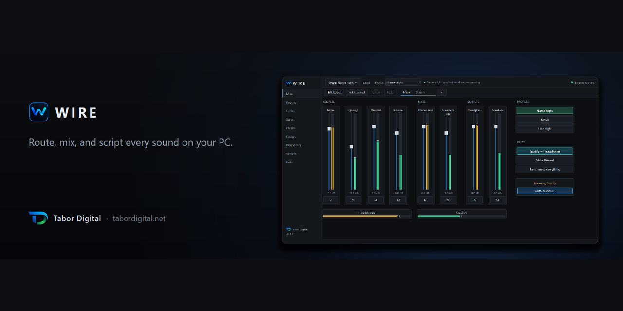Click the green Engine running status dot

(x=572, y=82)
